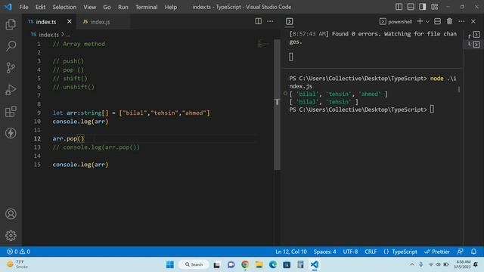
Task: Open the File menu
Action: 23,7
